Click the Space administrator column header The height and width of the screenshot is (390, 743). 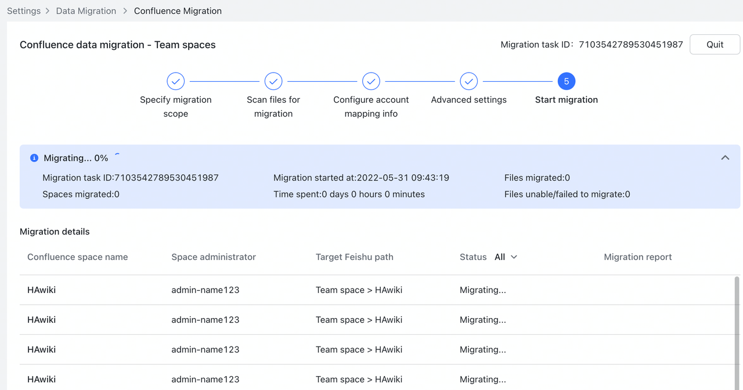tap(214, 257)
